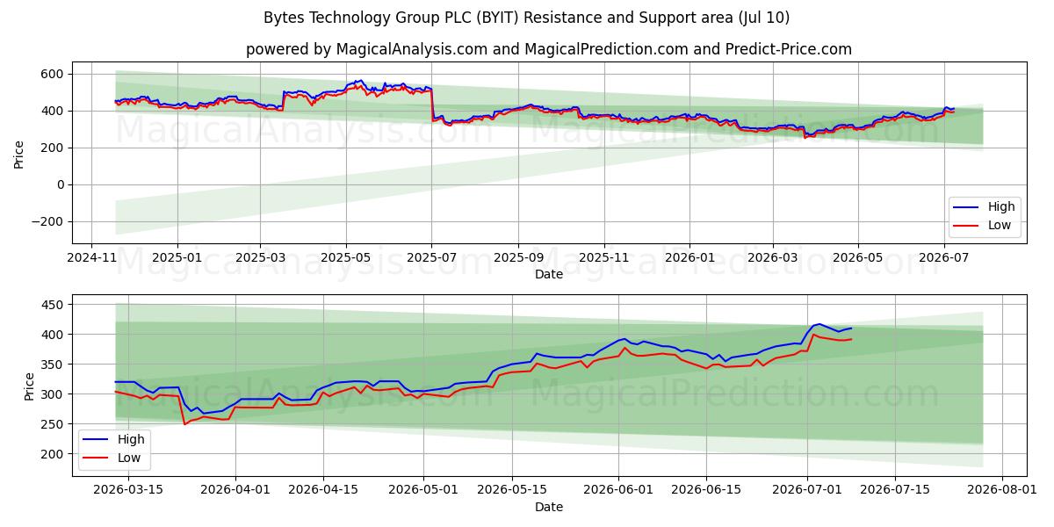This screenshot has width=1054, height=527.
Task: Click the '2025-09' x-axis label in top chart
Action: (518, 257)
